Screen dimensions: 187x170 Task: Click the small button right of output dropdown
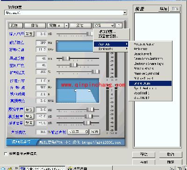pos(95,132)
